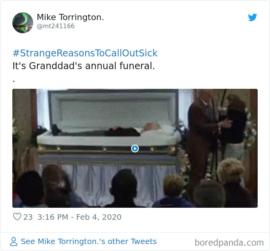Open See Mike Torrington.'s other Tweets
The image size is (270, 251).
[89, 241]
